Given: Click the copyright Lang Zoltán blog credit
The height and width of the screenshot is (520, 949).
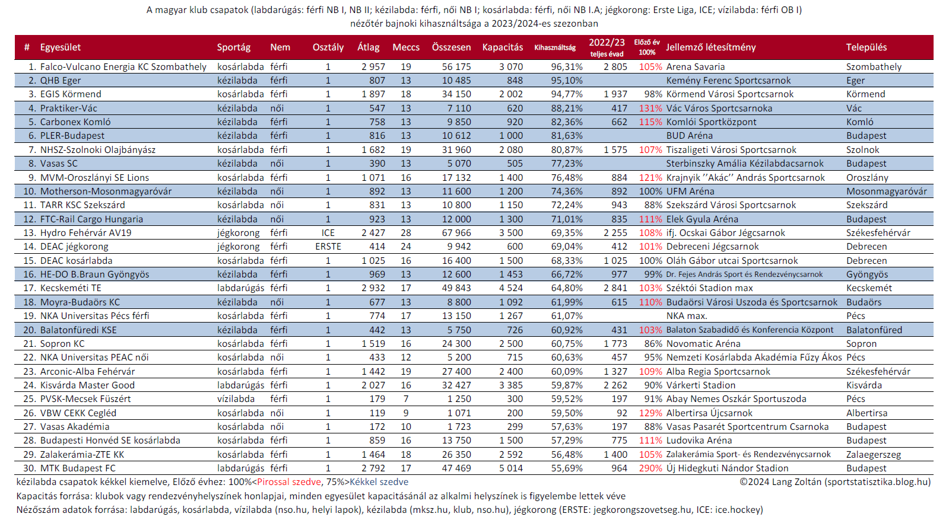Looking at the screenshot, I should click(x=835, y=482).
